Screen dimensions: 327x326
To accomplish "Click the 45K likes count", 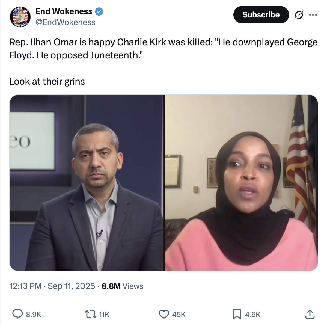I will 179,315.
